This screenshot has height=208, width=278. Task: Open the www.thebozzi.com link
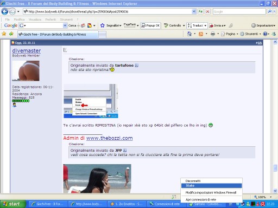point(109,138)
